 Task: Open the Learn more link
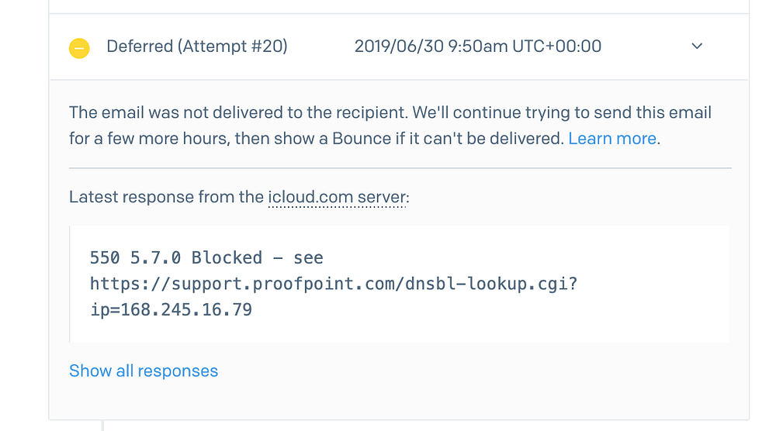[x=612, y=140]
